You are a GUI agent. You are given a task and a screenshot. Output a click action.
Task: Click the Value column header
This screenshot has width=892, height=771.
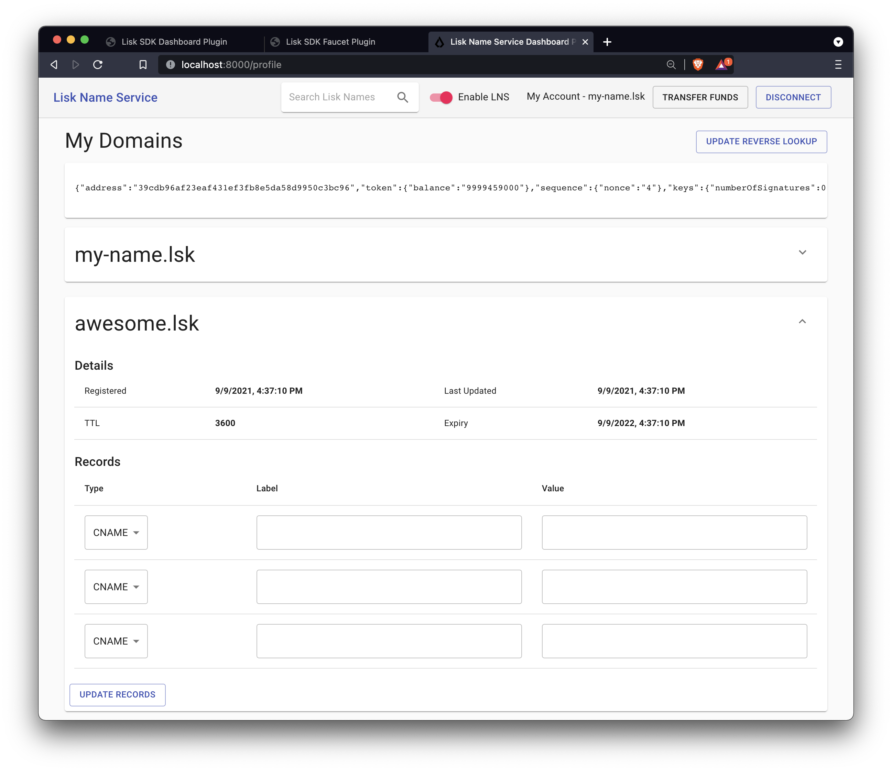(x=553, y=488)
